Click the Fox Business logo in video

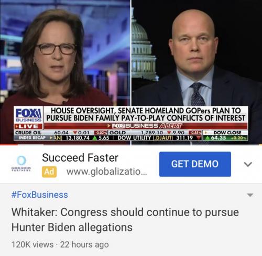28,115
